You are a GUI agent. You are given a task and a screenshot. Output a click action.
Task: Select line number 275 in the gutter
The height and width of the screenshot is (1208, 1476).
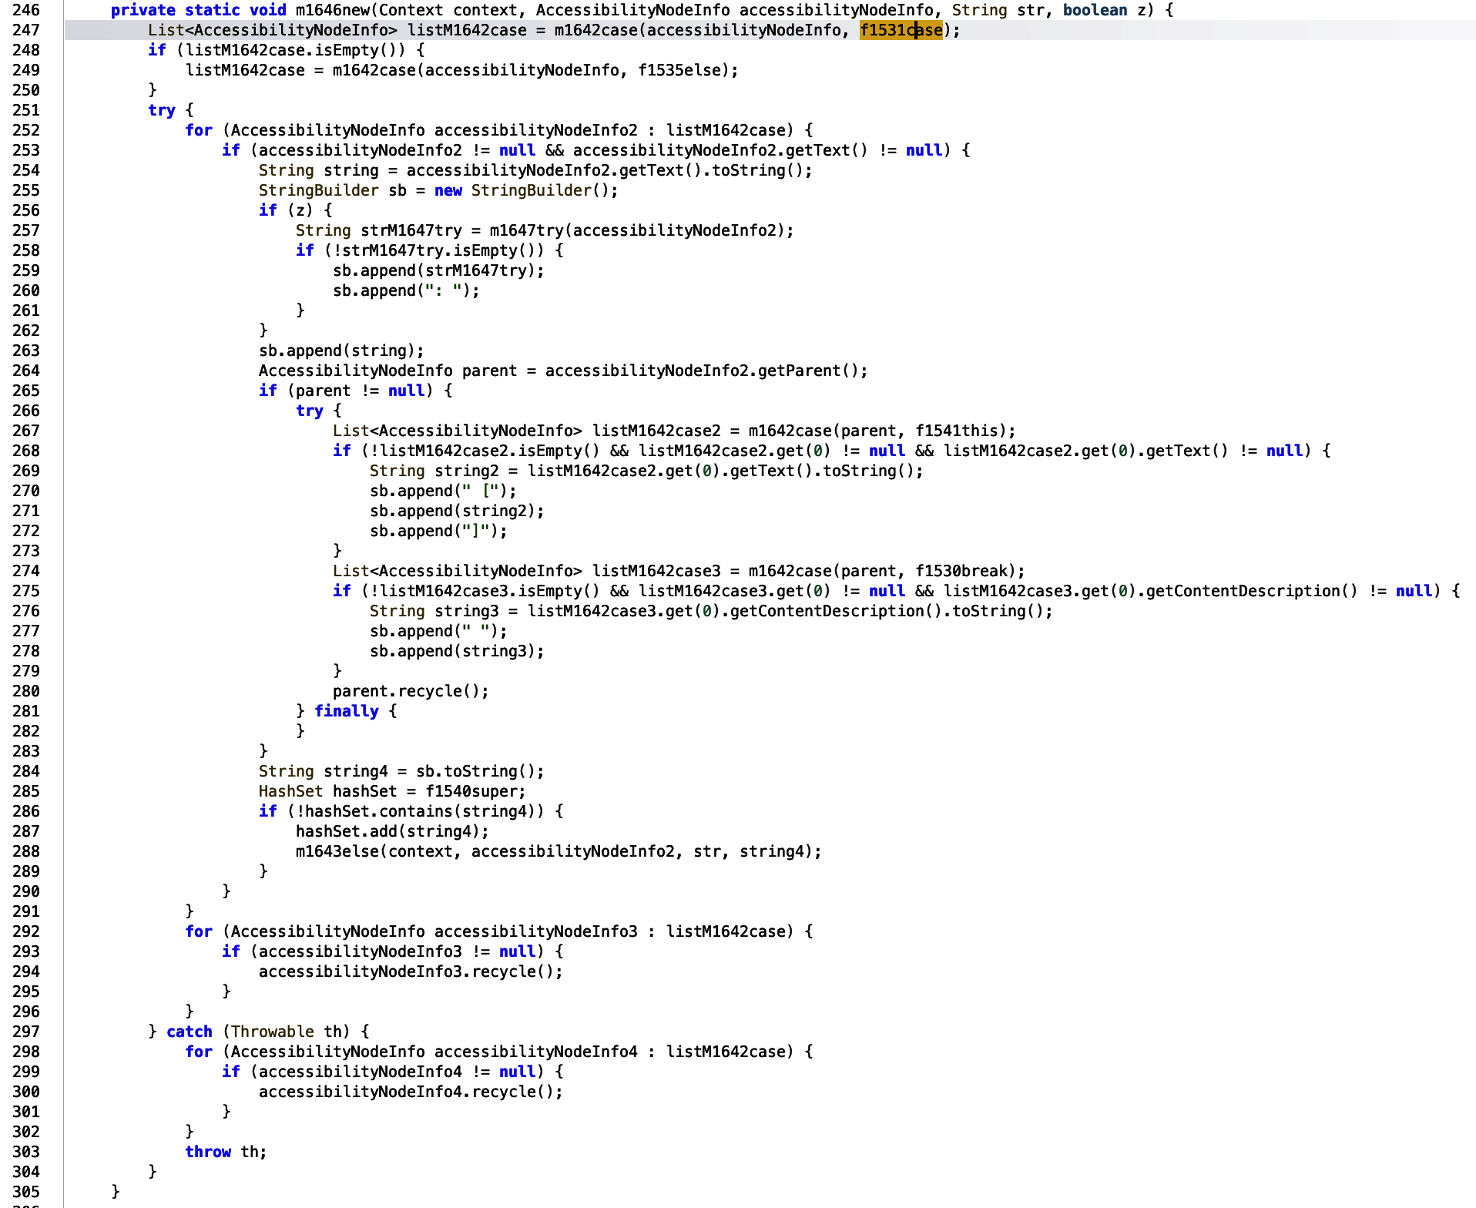(x=26, y=591)
